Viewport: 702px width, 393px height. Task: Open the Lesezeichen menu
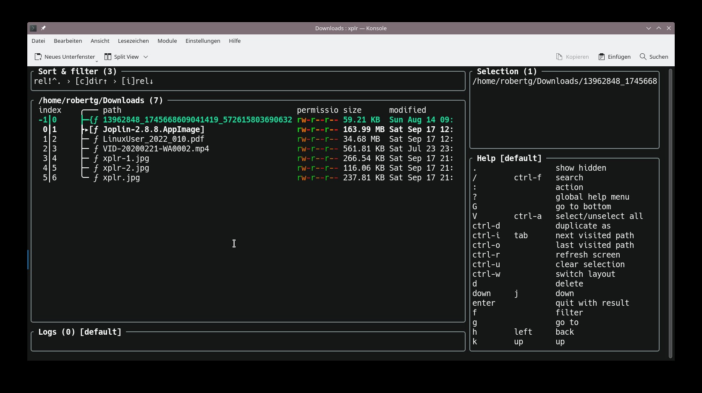pyautogui.click(x=133, y=41)
